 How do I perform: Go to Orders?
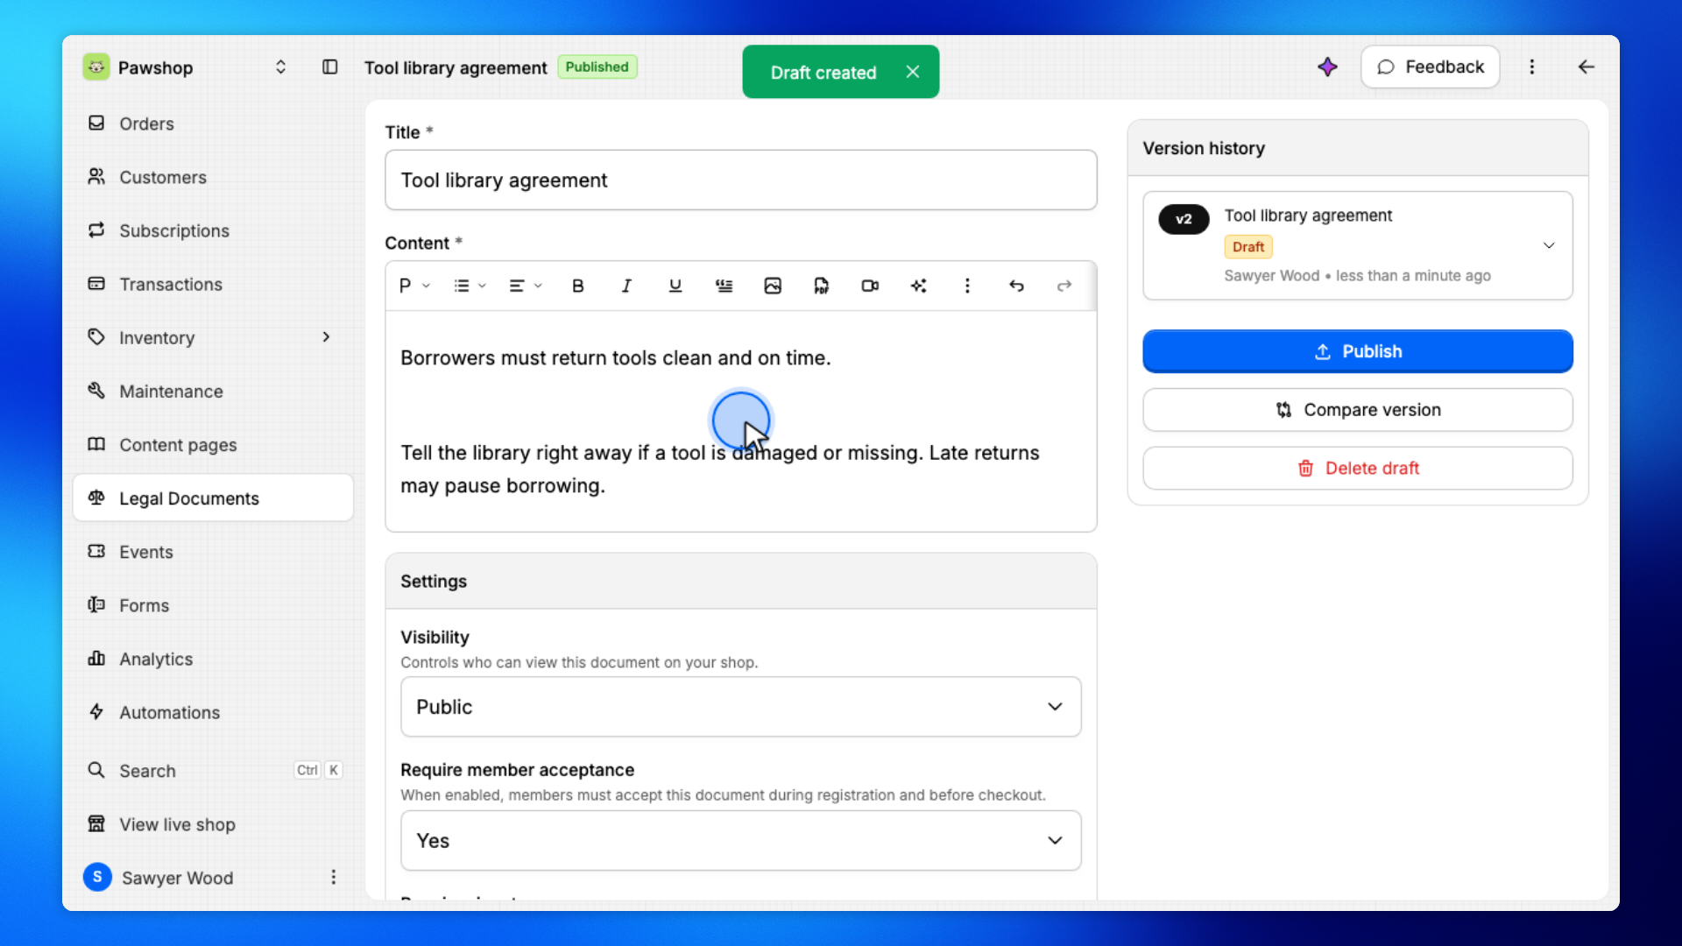213,124
